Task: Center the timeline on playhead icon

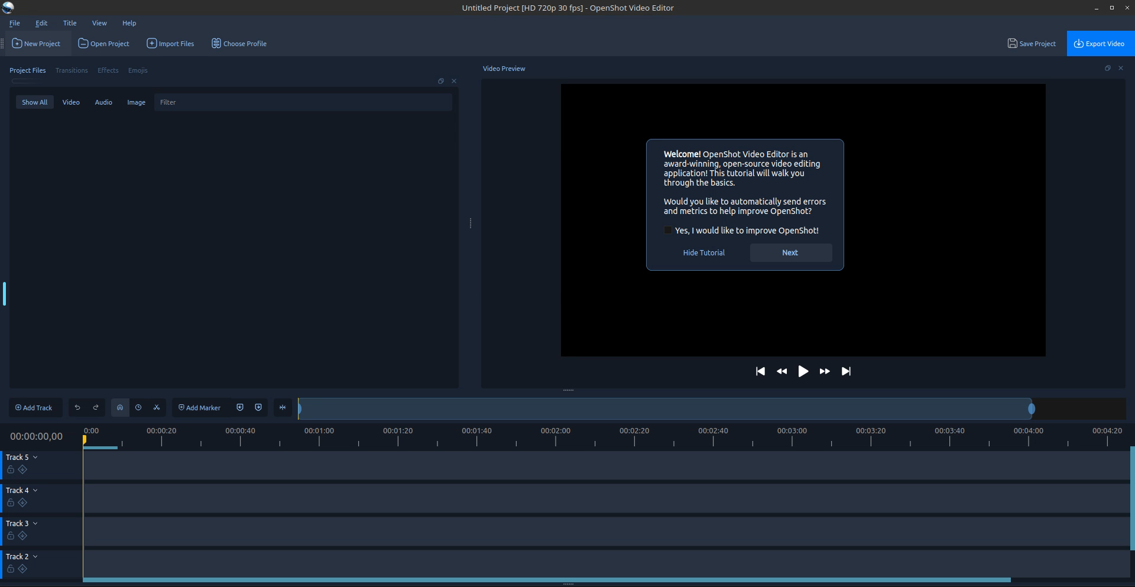Action: click(x=283, y=407)
